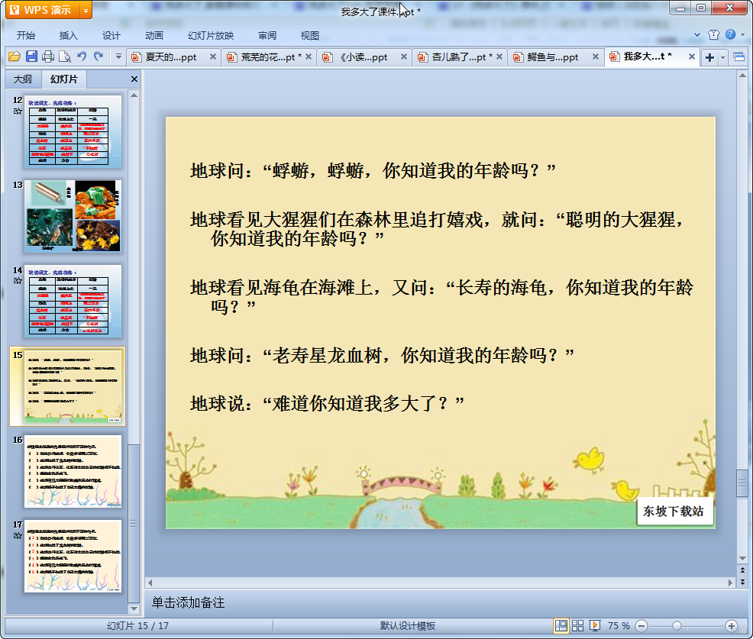
Task: Click horizontal scrollbar right arrow
Action: [730, 583]
